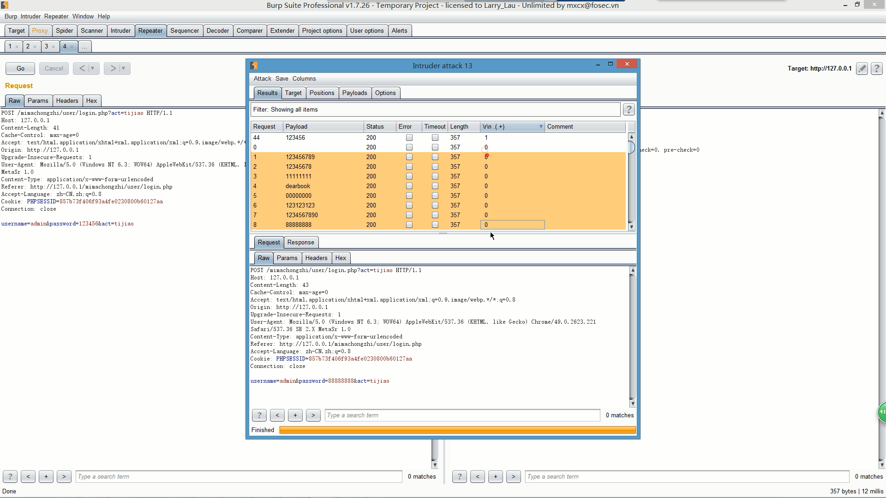The height and width of the screenshot is (498, 886).
Task: Tick Error checkbox for payload 123456
Action: 409,137
